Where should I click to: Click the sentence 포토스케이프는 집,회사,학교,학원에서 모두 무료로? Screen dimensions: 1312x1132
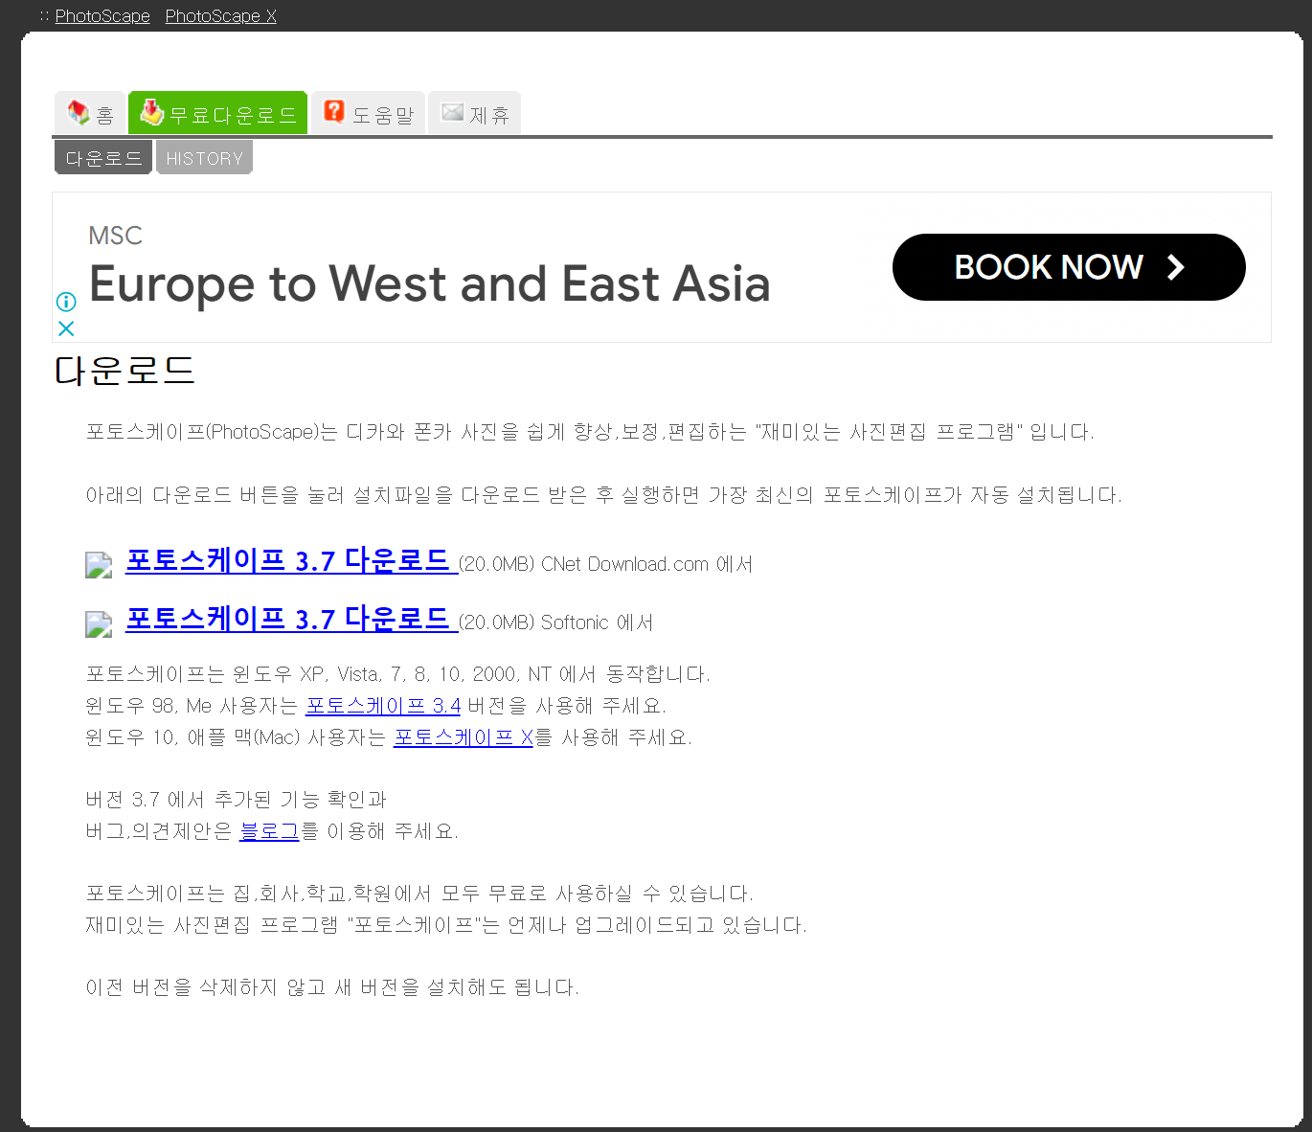coord(419,894)
